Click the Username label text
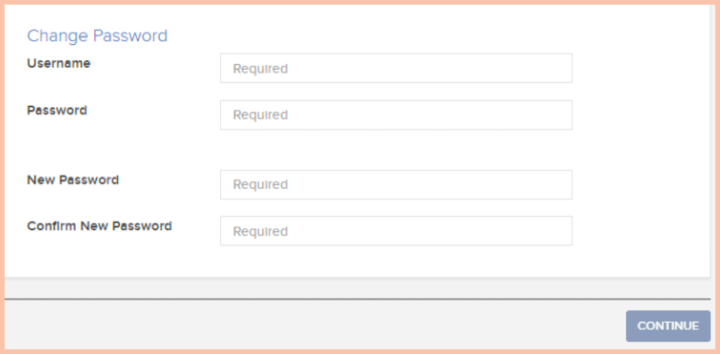The height and width of the screenshot is (354, 720). point(59,63)
